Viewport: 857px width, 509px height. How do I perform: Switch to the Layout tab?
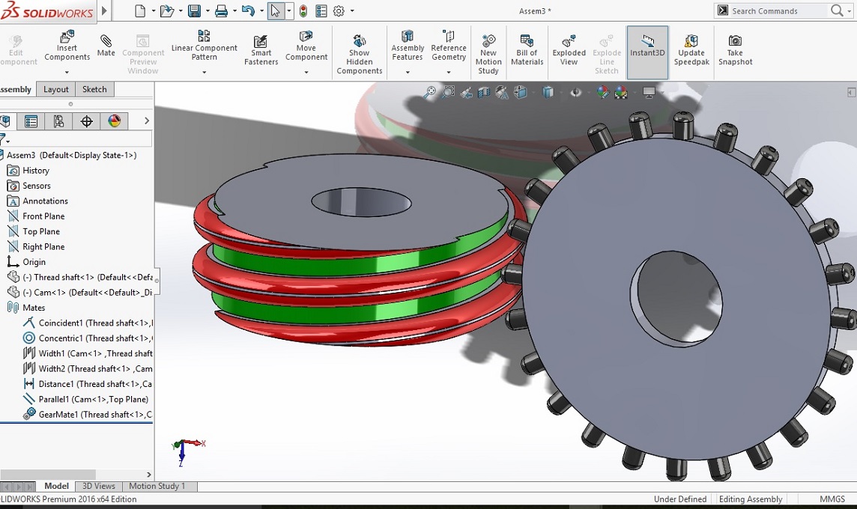click(x=56, y=89)
